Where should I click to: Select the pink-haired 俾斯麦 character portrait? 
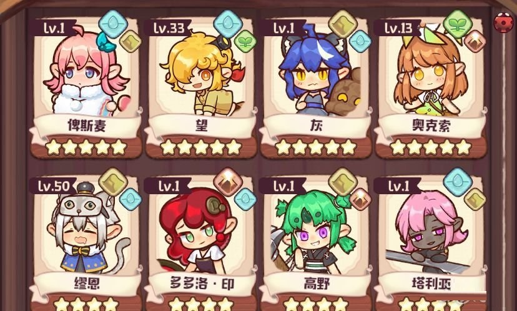(86, 72)
